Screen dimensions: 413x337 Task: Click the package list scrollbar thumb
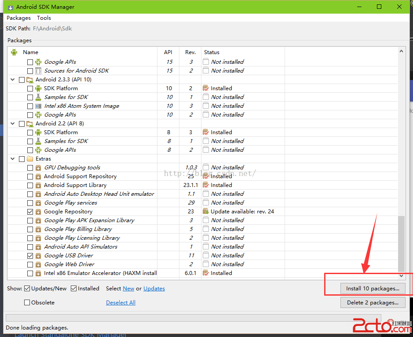[x=401, y=244]
